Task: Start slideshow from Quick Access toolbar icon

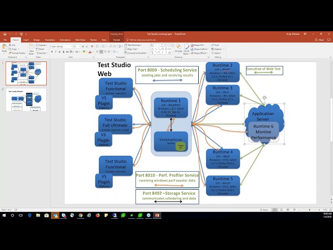Action: click(x=21, y=34)
